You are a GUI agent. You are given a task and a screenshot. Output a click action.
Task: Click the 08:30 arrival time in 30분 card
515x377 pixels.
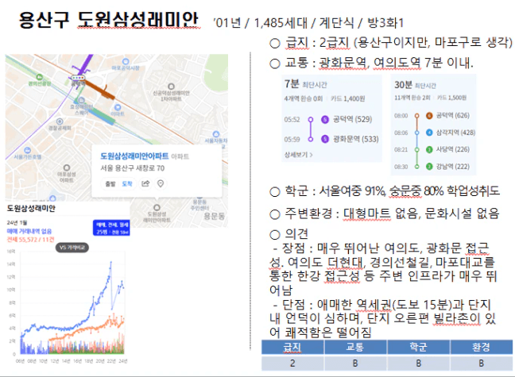click(401, 167)
